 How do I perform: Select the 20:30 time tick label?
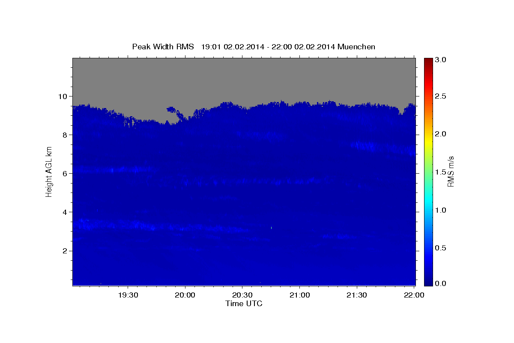coord(242,295)
